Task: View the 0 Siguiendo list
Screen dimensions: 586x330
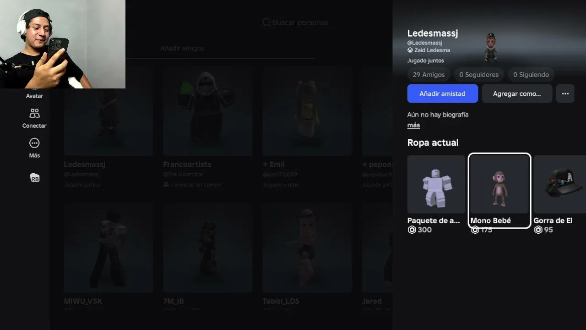Action: click(531, 74)
